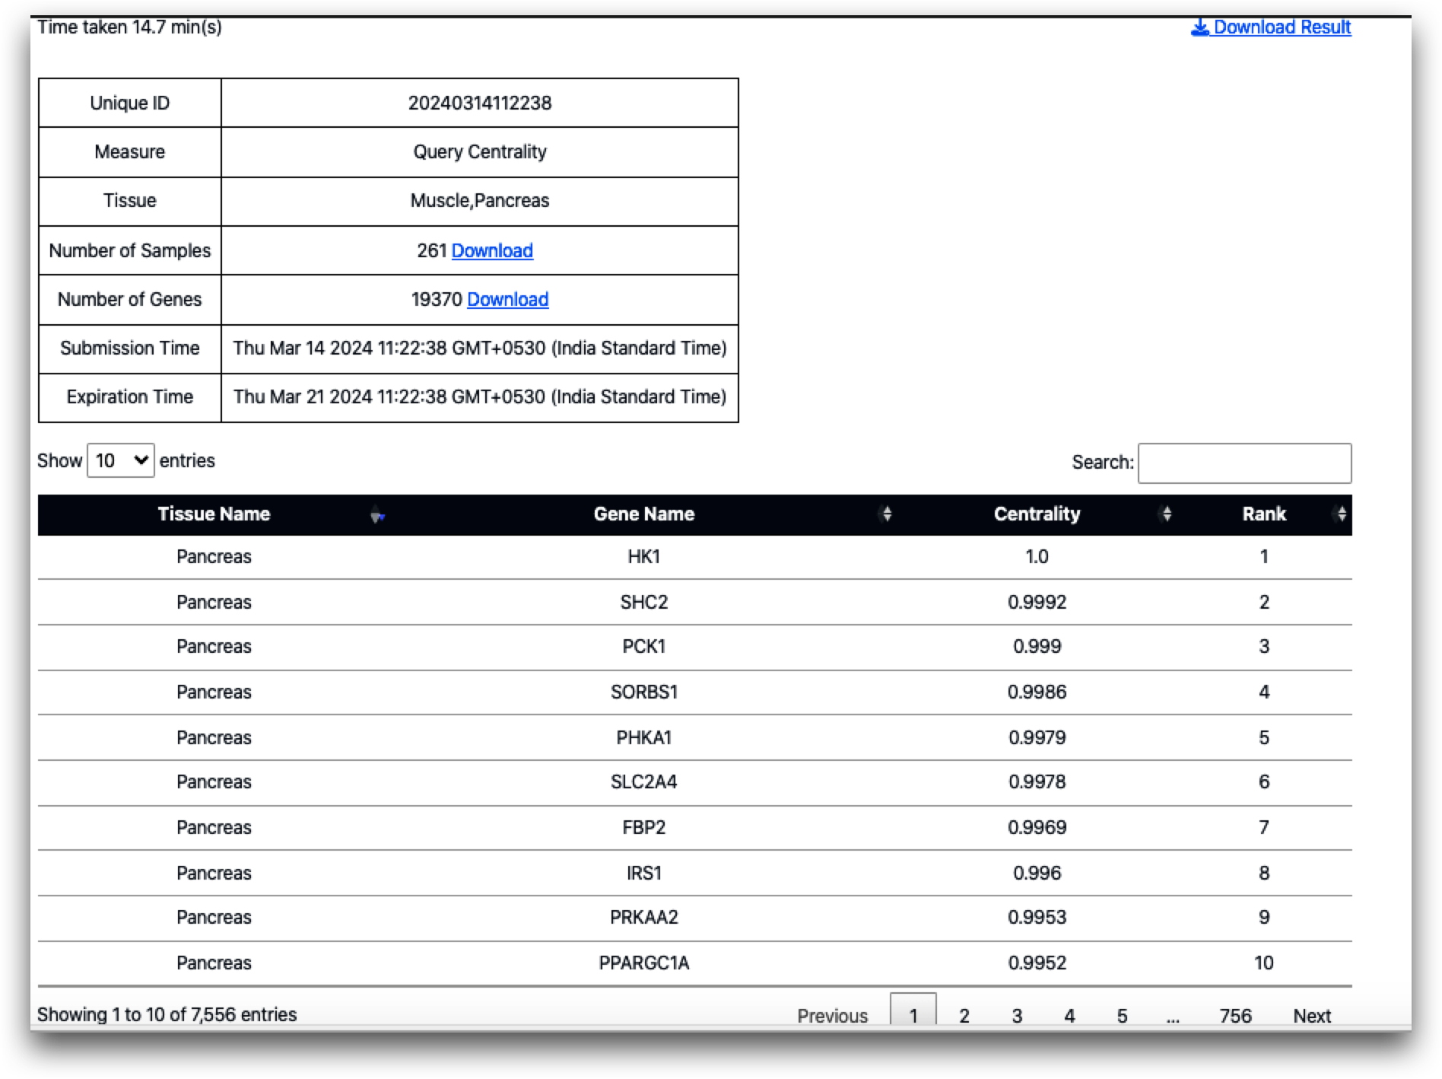Screen dimensions: 1442x1079
Task: Click the Centrality column header text
Action: tap(1037, 514)
